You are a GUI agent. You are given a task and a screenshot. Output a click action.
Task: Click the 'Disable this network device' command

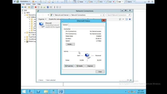point(55,19)
